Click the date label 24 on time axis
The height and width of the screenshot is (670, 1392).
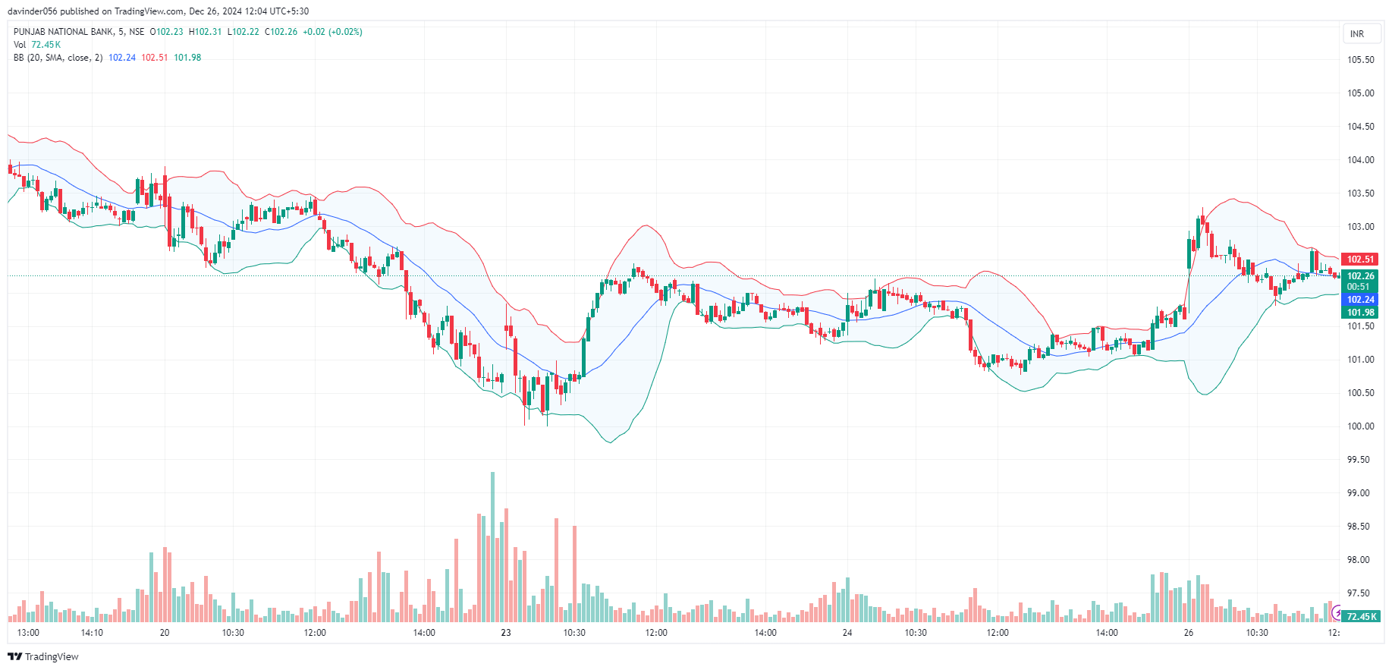tap(847, 633)
